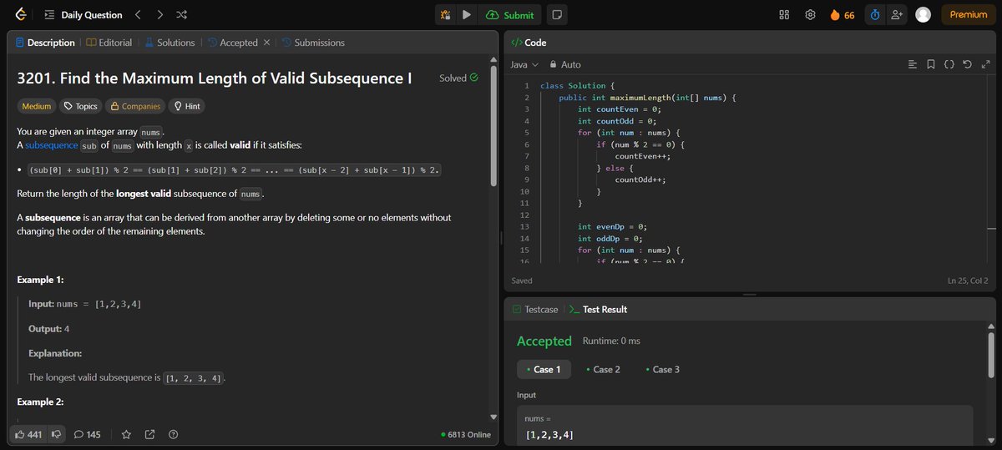Open settings gear icon
The height and width of the screenshot is (450, 1002).
click(810, 15)
